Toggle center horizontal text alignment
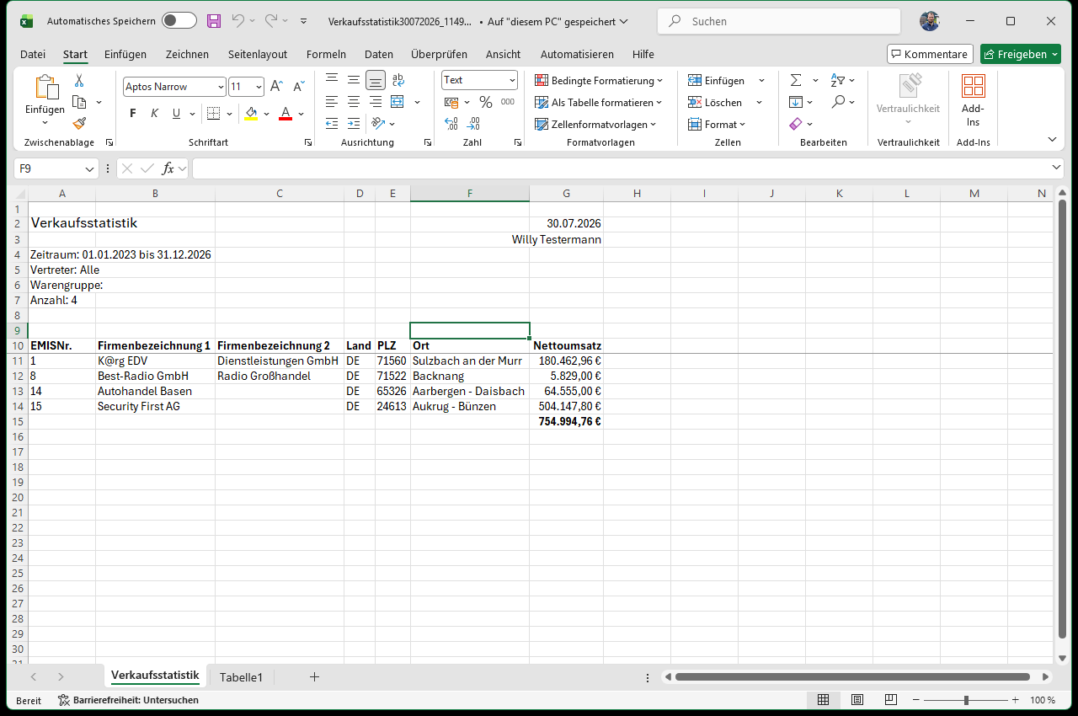 coord(354,102)
